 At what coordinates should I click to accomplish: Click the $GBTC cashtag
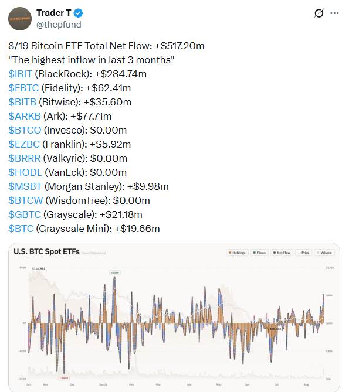[25, 214]
